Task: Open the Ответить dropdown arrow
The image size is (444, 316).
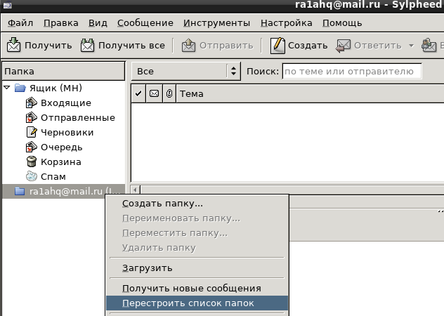Action: (411, 46)
